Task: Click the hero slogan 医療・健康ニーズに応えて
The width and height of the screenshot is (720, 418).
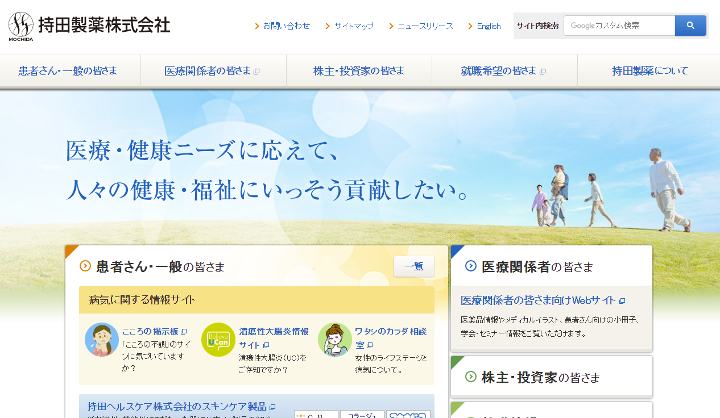Action: tap(203, 151)
